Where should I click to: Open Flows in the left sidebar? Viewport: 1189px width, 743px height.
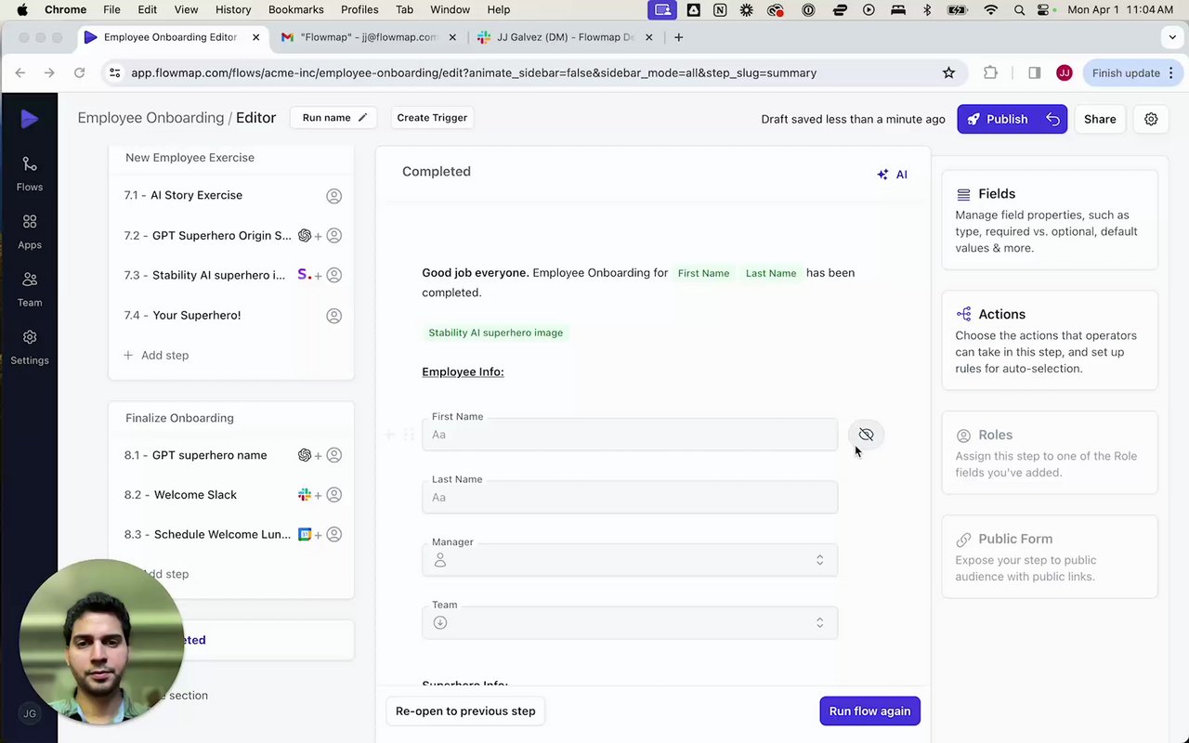29,174
